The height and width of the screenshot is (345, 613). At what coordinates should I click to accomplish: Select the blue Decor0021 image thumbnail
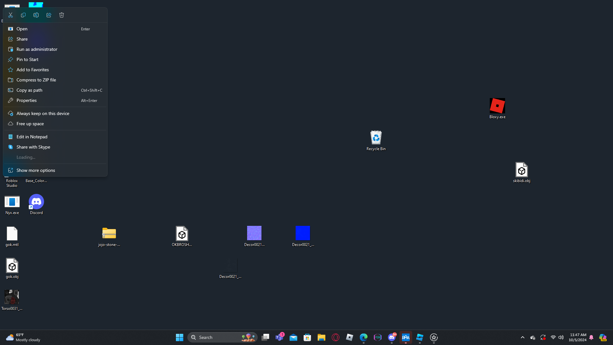[x=303, y=233]
